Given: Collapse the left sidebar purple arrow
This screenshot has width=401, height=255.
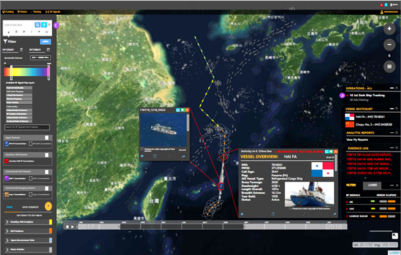Looking at the screenshot, I should [56, 25].
